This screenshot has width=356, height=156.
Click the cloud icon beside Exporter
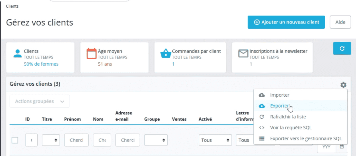(262, 106)
